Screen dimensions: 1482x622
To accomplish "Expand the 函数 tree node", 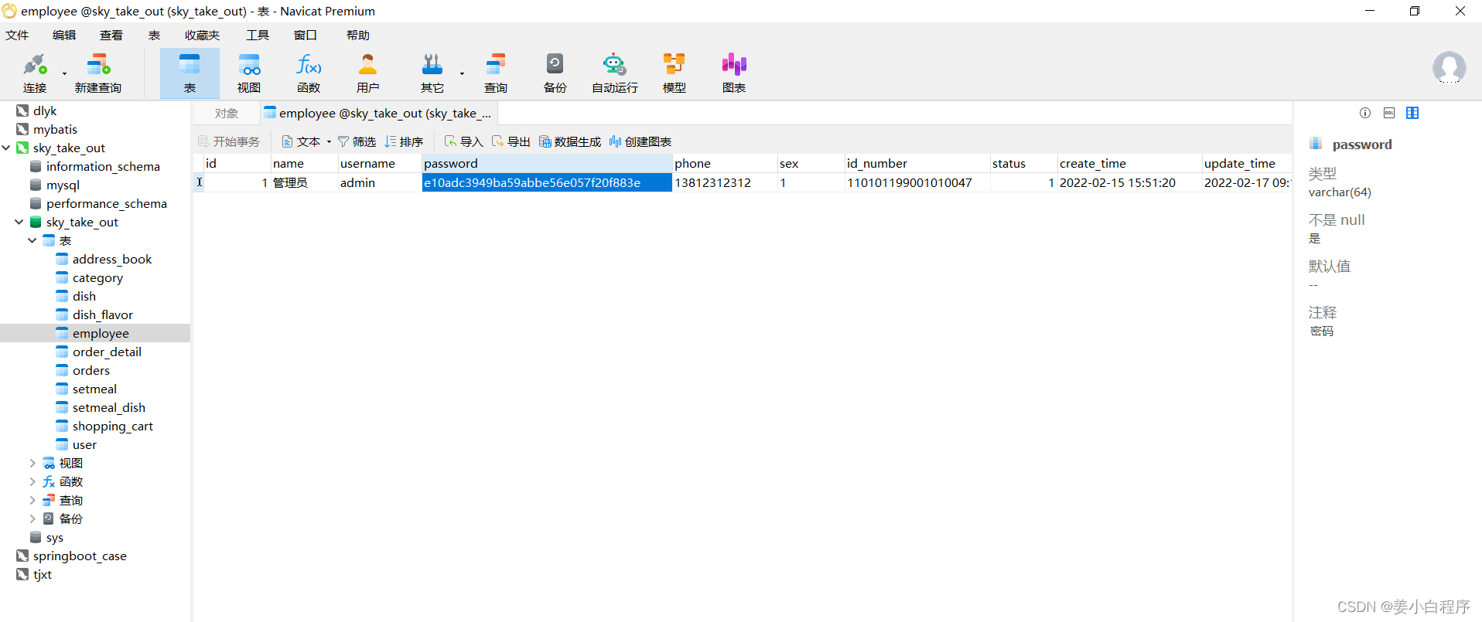I will [32, 481].
